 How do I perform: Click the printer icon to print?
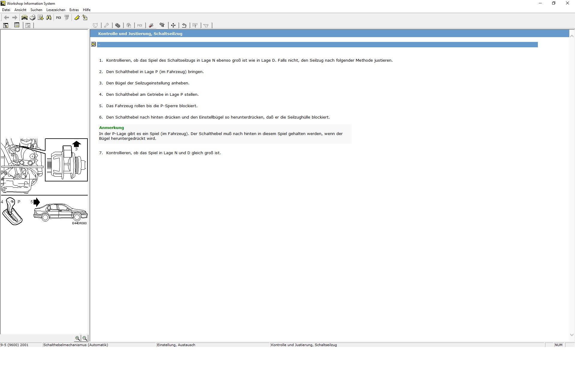coord(32,18)
